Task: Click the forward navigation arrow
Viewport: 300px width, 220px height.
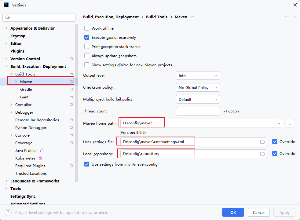Action: tap(295, 17)
